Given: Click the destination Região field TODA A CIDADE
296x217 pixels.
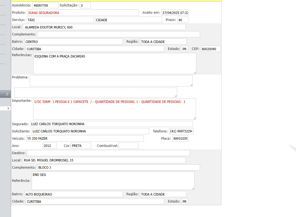Looking at the screenshot, I should click(163, 194).
